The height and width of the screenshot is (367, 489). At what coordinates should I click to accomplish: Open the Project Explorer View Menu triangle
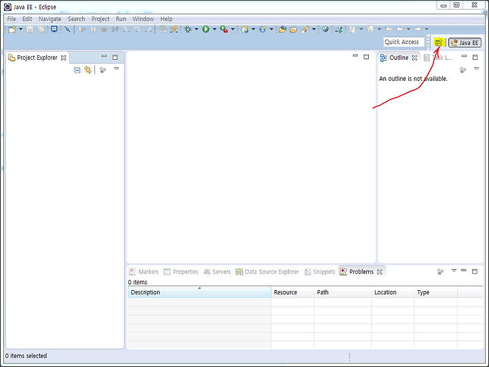[x=116, y=69]
